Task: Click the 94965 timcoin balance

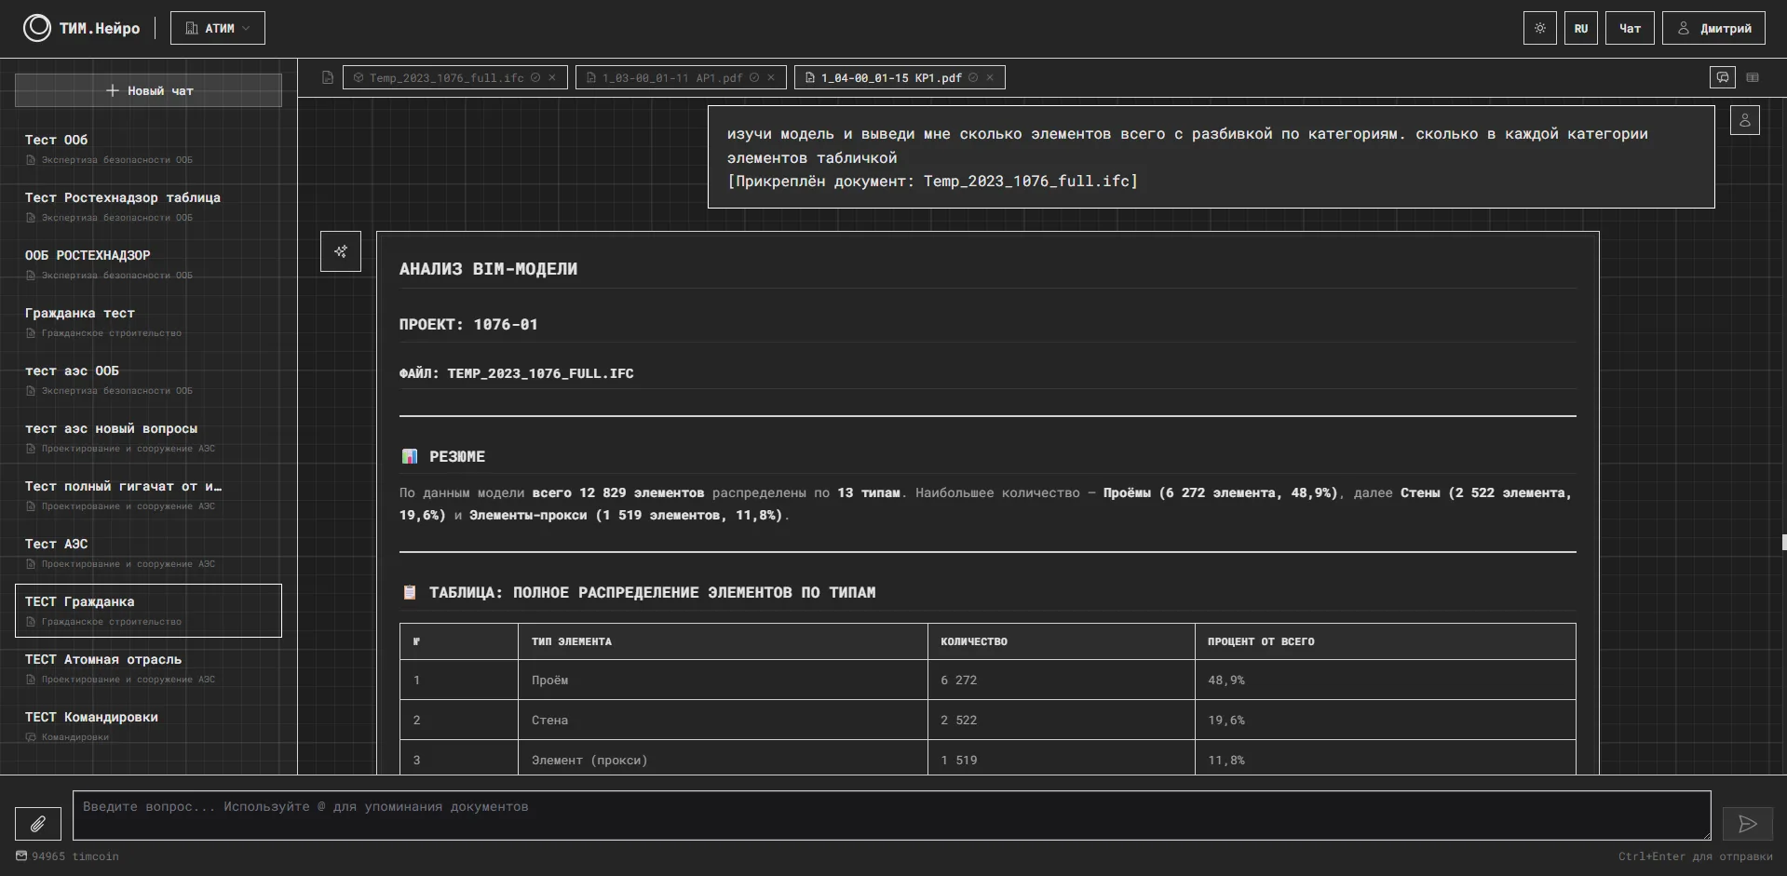Action: tap(75, 856)
